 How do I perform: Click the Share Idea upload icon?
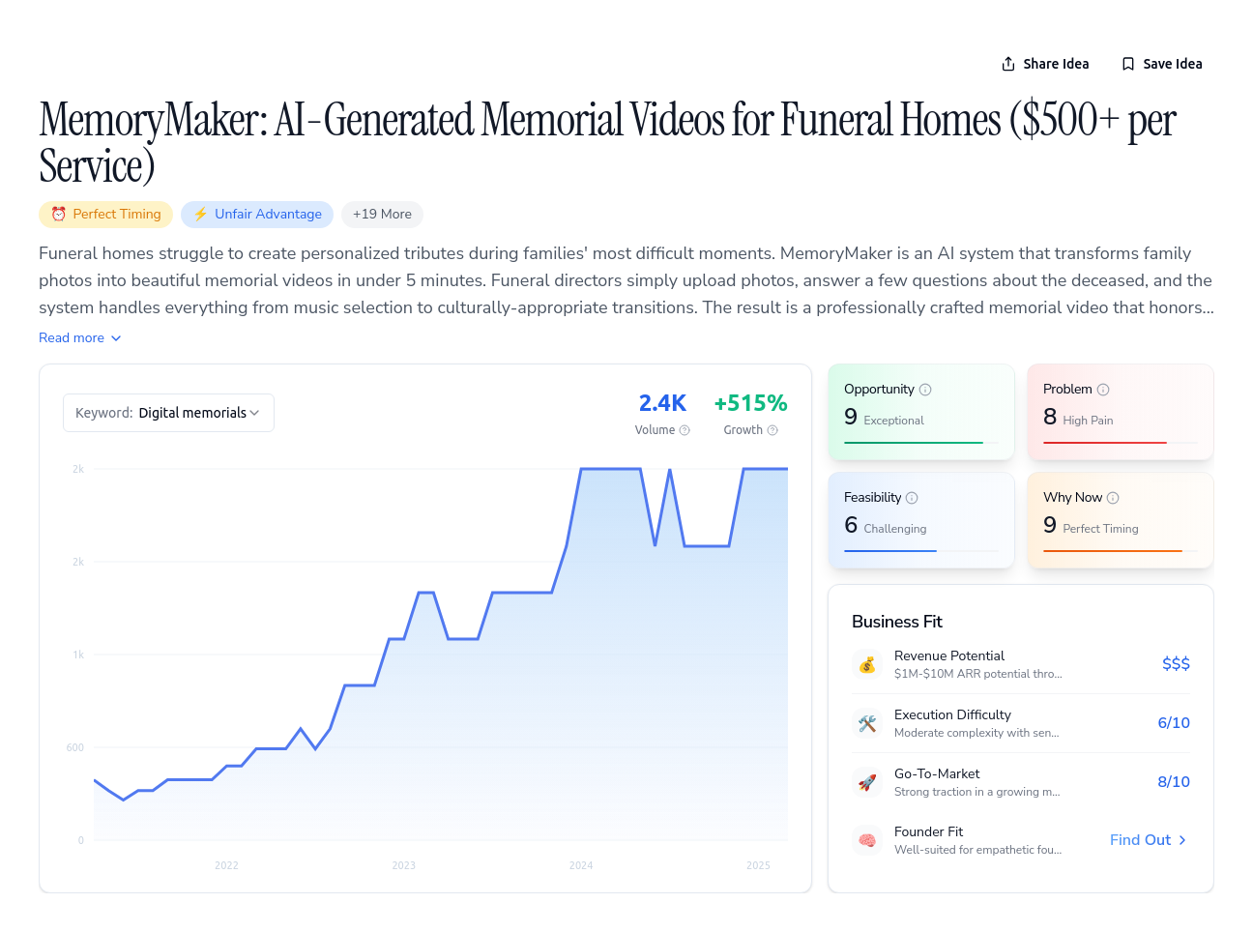(1008, 64)
